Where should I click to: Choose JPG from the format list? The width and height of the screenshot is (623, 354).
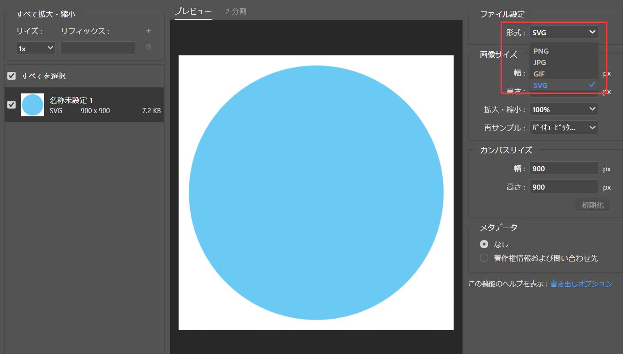(540, 63)
